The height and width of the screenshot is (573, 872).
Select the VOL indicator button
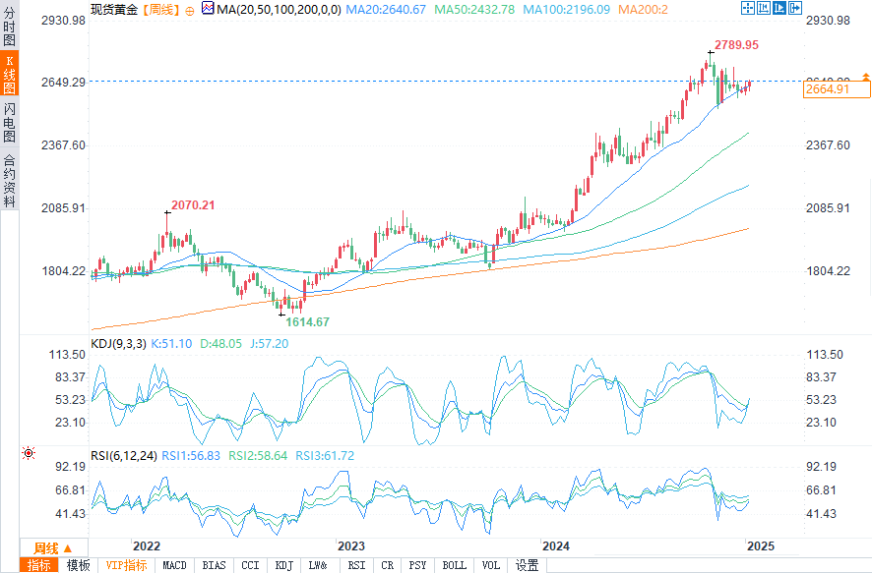coord(491,565)
